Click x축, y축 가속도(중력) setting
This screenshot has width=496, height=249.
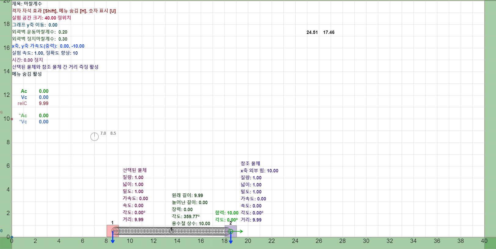(x=48, y=46)
